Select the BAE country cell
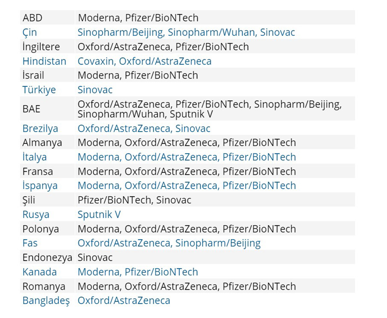This screenshot has height=318, width=387. (32, 109)
